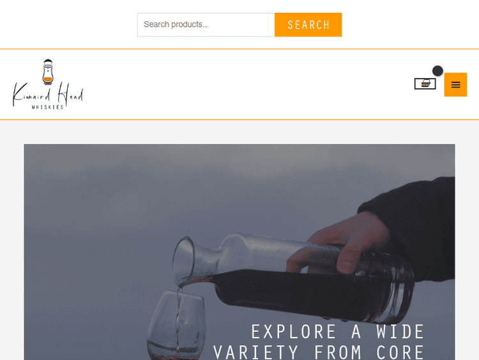The image size is (479, 360).
Task: Click the WHISKIES text under the logo
Action: 48,107
